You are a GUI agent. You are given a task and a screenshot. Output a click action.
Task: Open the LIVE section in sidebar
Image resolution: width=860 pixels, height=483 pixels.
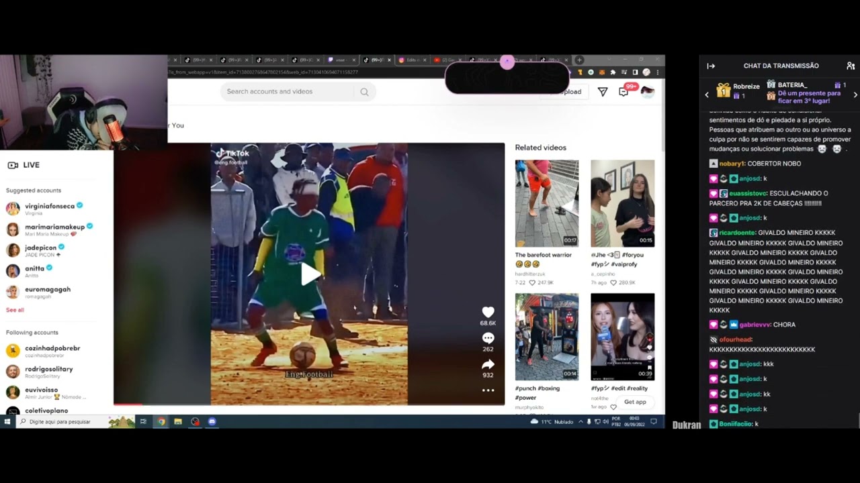[24, 165]
